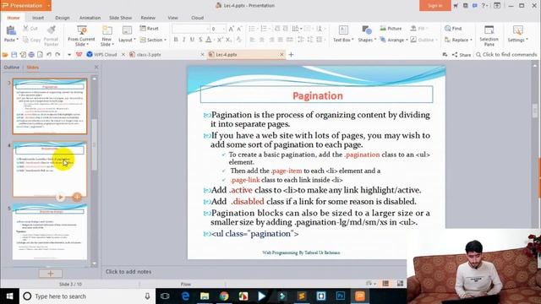Click the bullets list icon
The width and height of the screenshot is (541, 304).
[x=252, y=29]
